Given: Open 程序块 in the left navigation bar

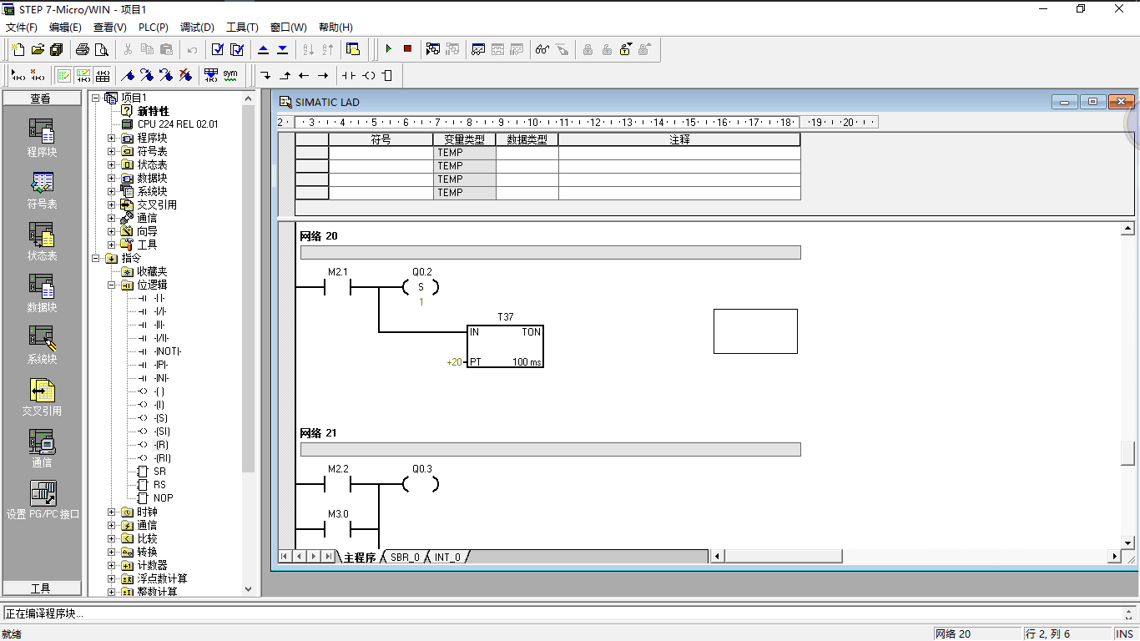Looking at the screenshot, I should [x=42, y=138].
